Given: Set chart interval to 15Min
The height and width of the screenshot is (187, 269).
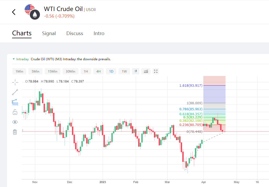Looking at the screenshot, I should click(53, 71).
